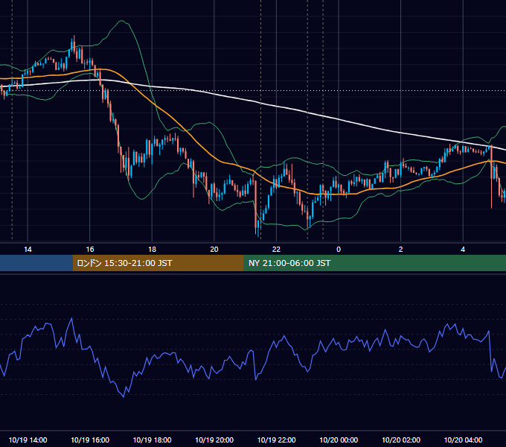506x447 pixels.
Task: Click the hour label 4 on price chart axis
Action: [463, 250]
